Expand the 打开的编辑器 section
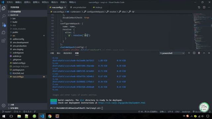This screenshot has height=119, width=212. 27,12
